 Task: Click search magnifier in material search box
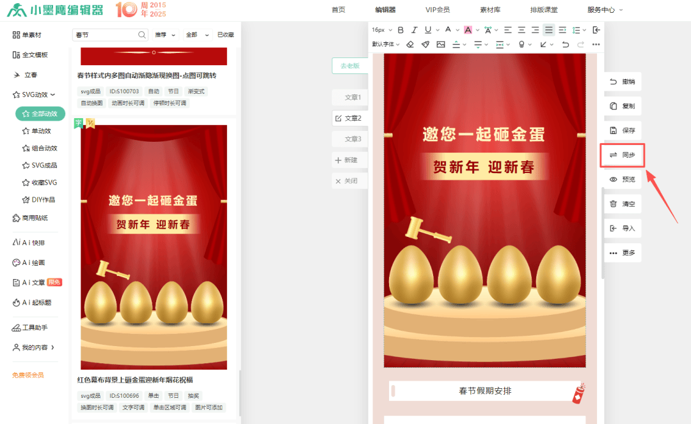(142, 34)
